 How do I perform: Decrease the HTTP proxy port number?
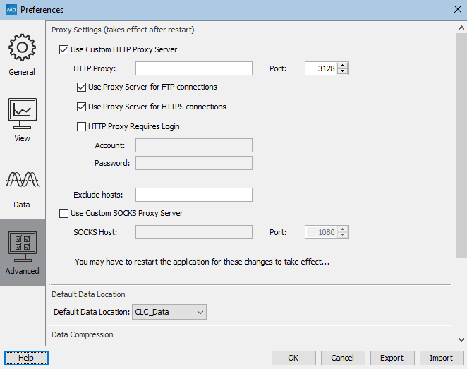[343, 71]
